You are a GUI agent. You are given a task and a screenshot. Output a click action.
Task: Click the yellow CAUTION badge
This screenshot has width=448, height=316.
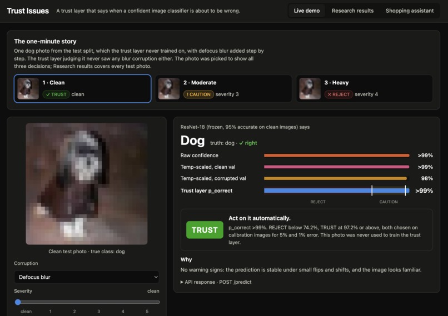pyautogui.click(x=198, y=94)
